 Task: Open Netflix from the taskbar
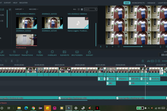97,108
